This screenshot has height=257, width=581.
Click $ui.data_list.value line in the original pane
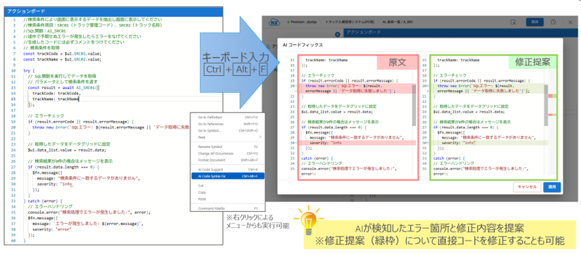(337, 111)
